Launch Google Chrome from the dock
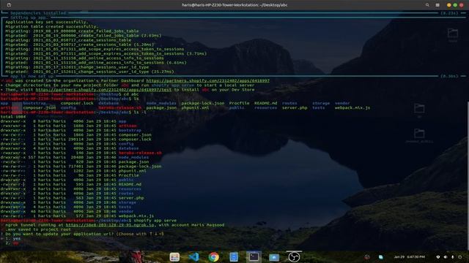The height and width of the screenshot is (263, 469). point(213,256)
